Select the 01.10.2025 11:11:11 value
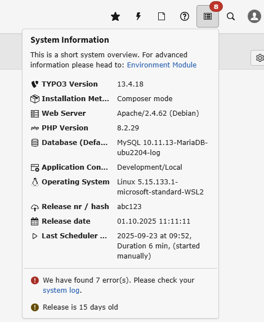Screen dimensions: 264x322 (x=154, y=221)
